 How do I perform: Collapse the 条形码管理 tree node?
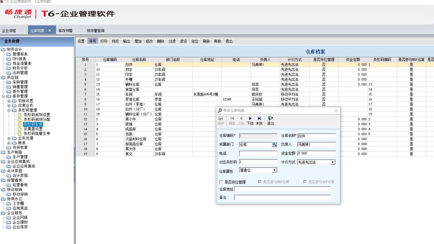click(9, 110)
